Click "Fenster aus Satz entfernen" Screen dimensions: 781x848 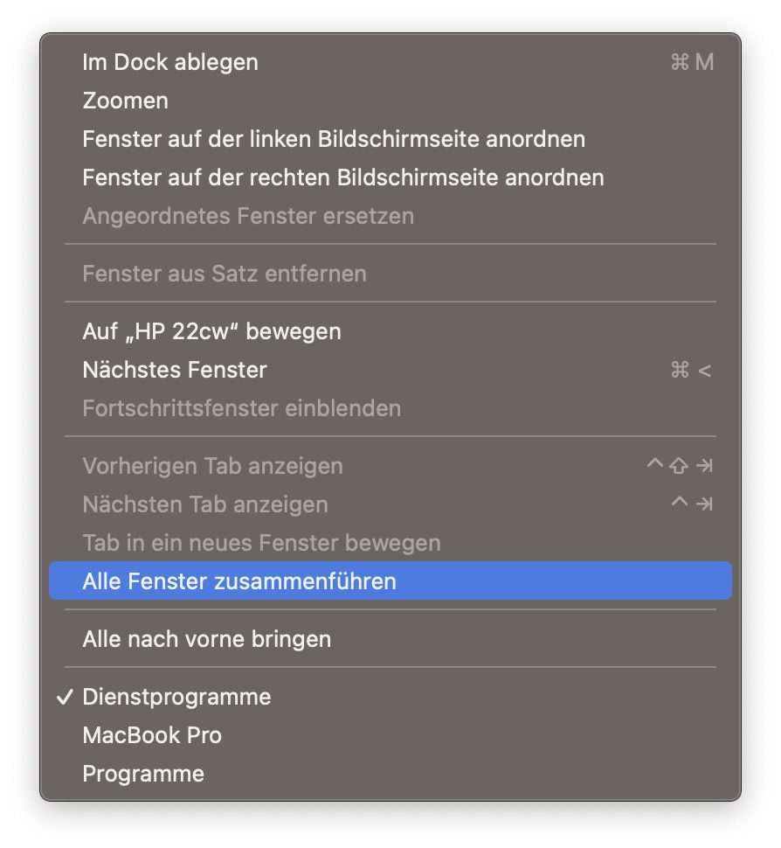(225, 274)
